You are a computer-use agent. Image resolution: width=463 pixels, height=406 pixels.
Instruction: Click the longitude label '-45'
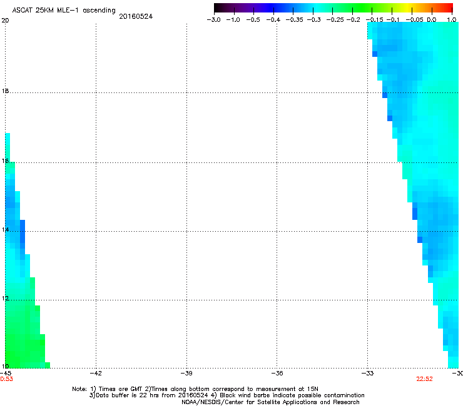point(6,373)
